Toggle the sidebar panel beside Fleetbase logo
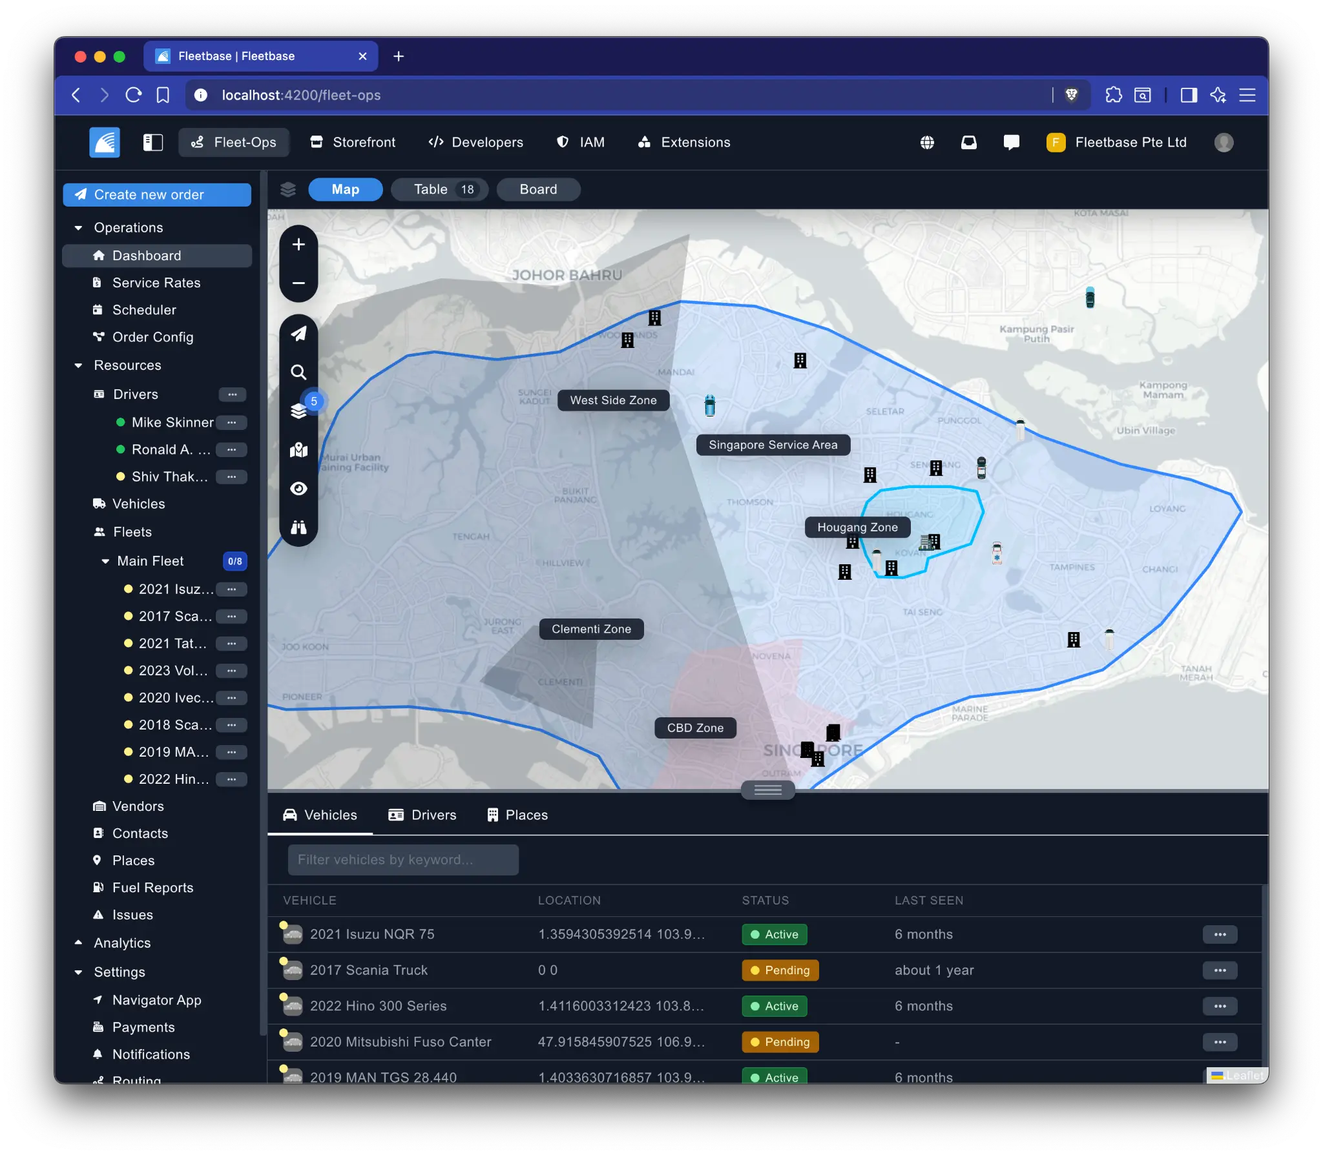The width and height of the screenshot is (1323, 1155). click(x=153, y=142)
